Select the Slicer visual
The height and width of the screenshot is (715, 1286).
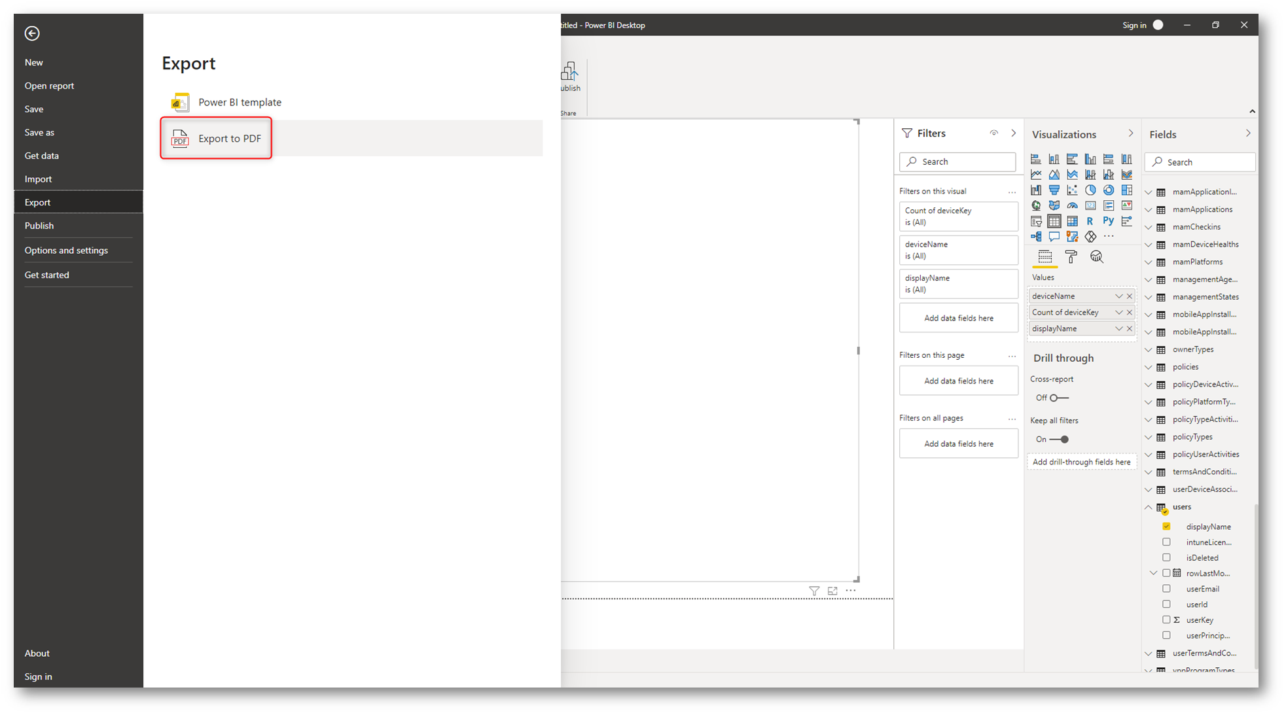point(1035,221)
